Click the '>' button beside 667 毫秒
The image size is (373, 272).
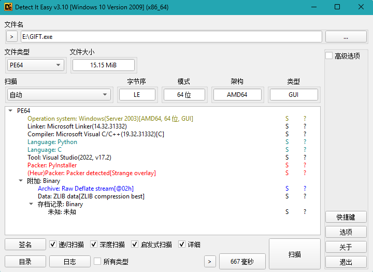tap(210, 262)
